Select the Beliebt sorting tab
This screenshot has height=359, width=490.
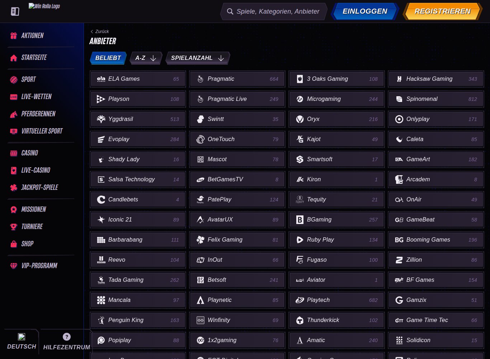tap(108, 58)
